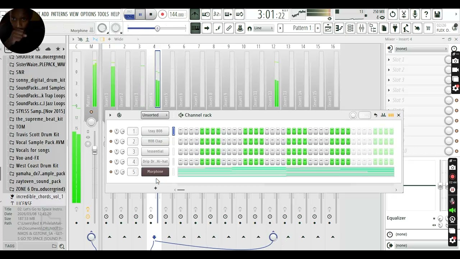Image resolution: width=460 pixels, height=259 pixels.
Task: Open the Travis Scott Drum Kit folder
Action: point(37,135)
